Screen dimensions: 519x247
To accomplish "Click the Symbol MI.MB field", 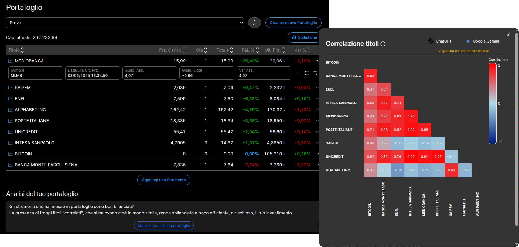I will [x=36, y=73].
